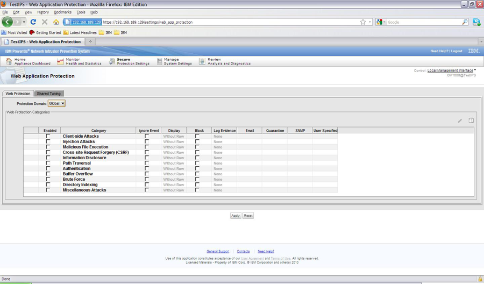Click the Apply button
The width and height of the screenshot is (484, 284).
[236, 216]
